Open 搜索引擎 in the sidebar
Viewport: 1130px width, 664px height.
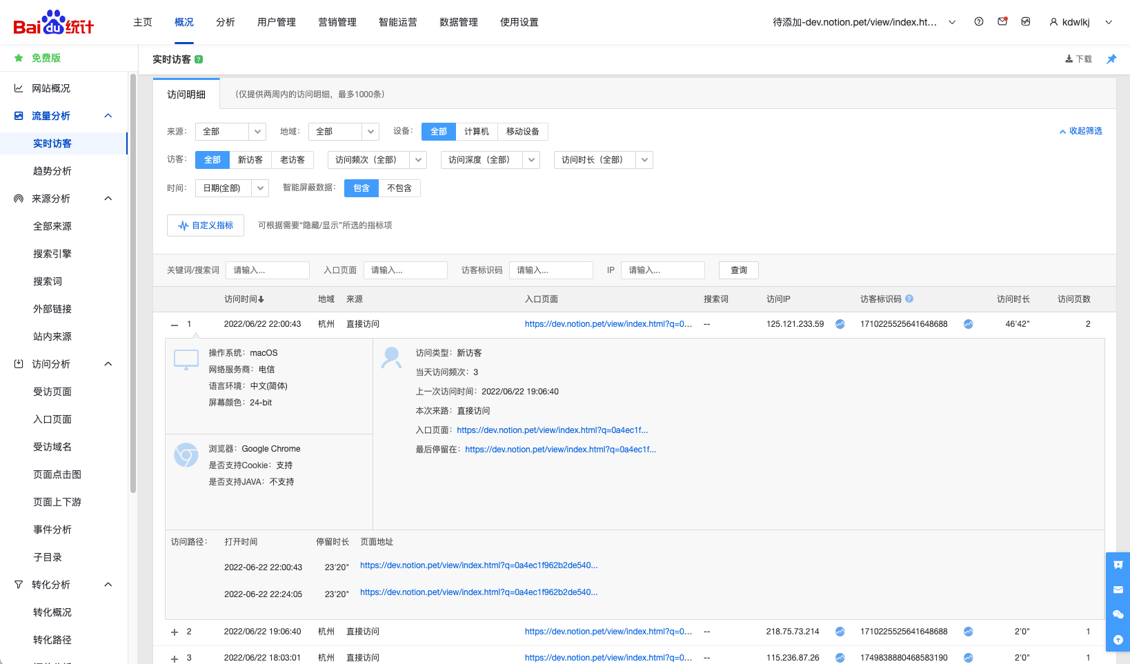[x=52, y=254]
